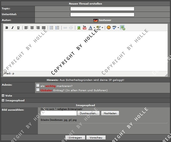Viewport: 171px width, 142px height.
Task: Click the Topic input field
Action: pyautogui.click(x=102, y=9)
